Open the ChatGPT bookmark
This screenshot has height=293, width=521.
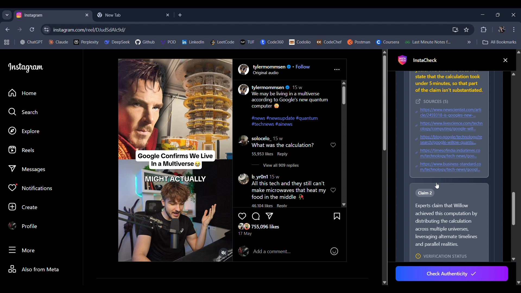tap(31, 42)
